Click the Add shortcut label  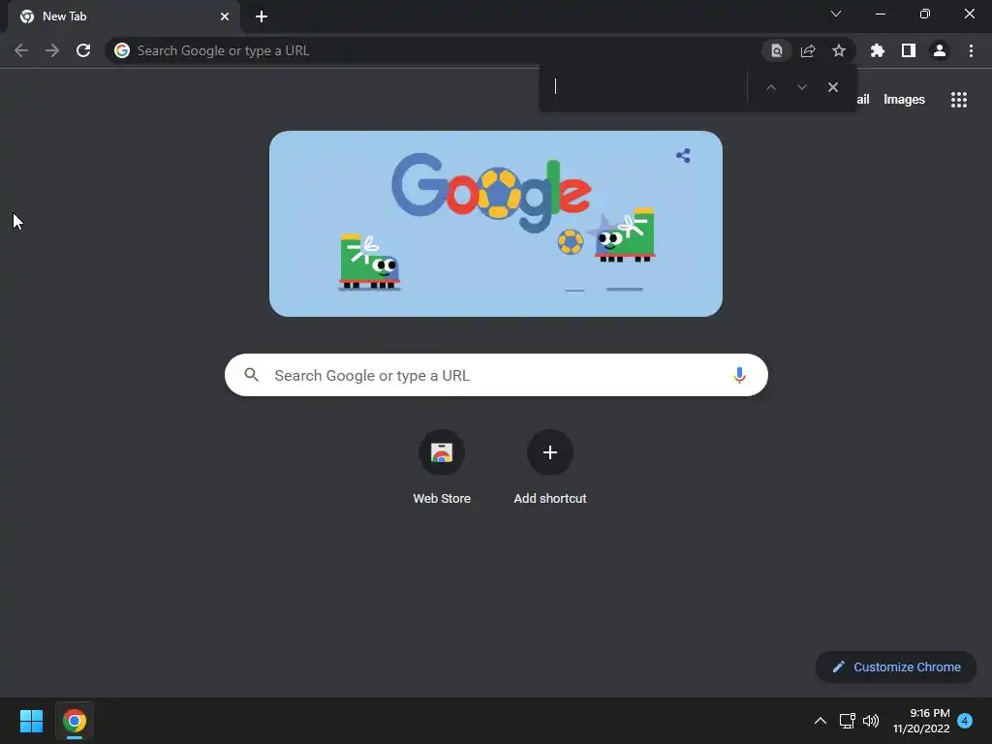pos(550,499)
